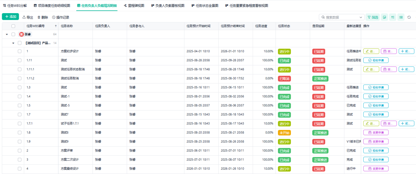The height and width of the screenshot is (174, 416).
Task: Tick the checkbox for task 3
Action: coord(20,159)
